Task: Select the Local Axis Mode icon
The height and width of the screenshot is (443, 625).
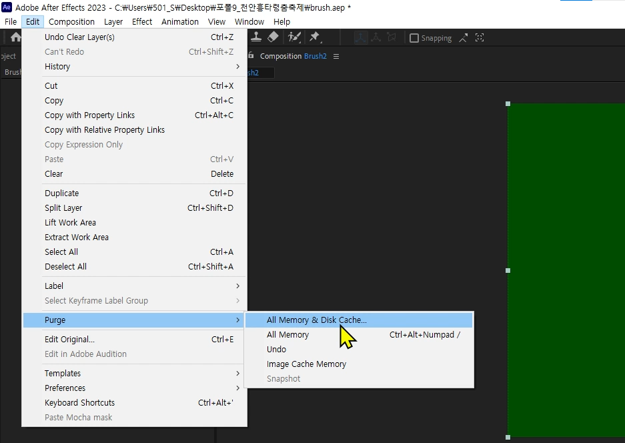Action: 360,37
